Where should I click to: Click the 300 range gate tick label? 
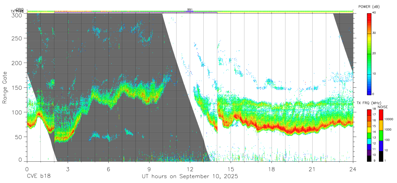tap(17, 15)
